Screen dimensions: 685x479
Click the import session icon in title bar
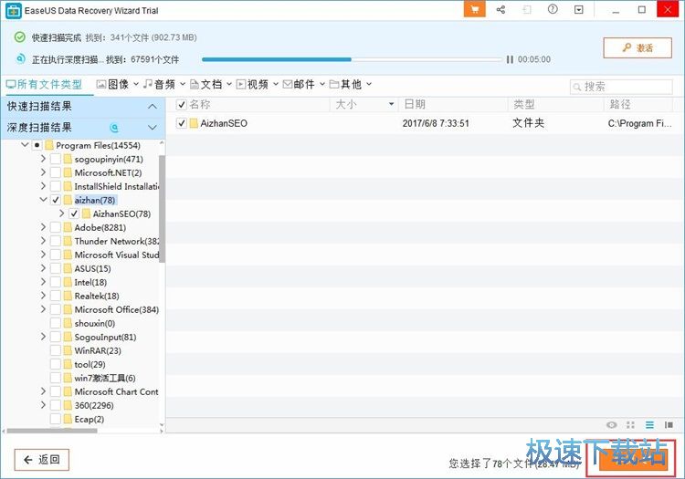click(x=527, y=10)
